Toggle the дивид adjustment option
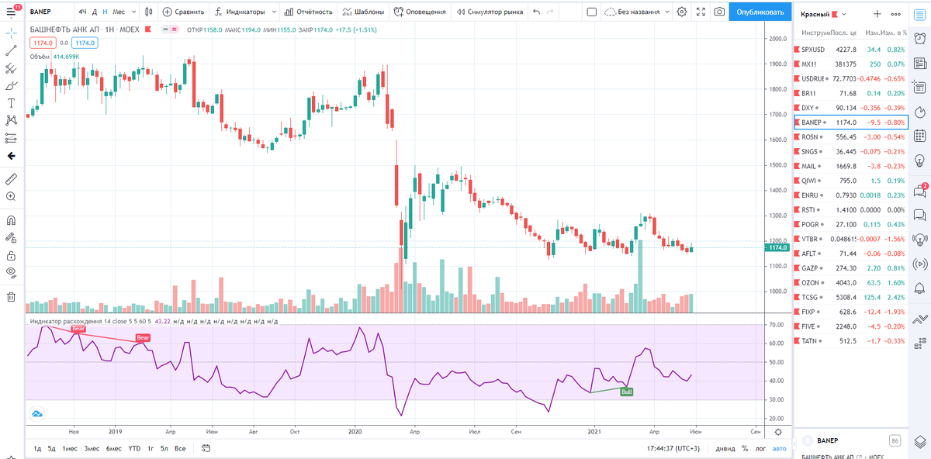 (725, 448)
